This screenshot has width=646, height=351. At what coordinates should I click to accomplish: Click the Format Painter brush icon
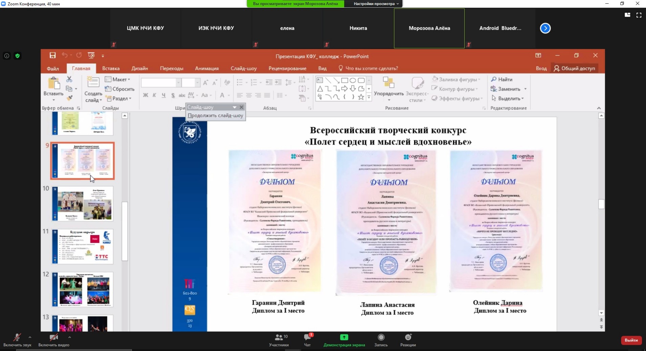[69, 98]
